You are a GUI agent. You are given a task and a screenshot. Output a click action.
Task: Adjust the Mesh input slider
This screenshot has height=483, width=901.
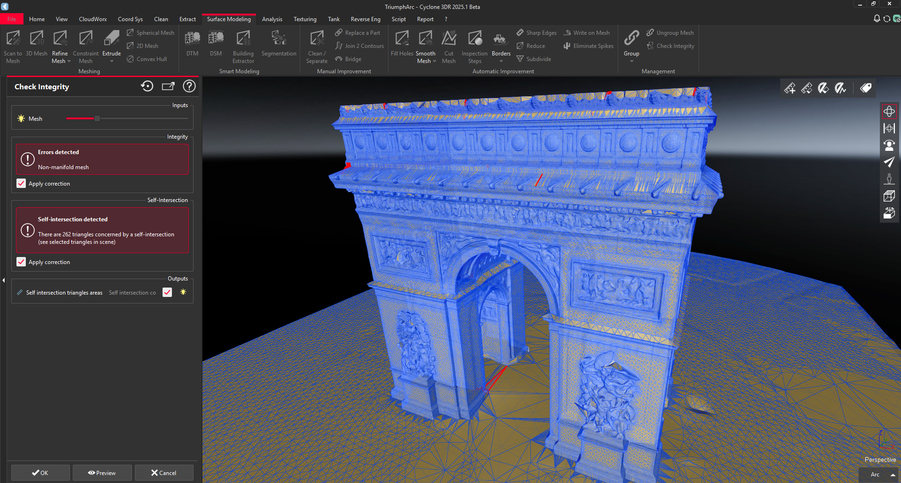click(x=97, y=119)
